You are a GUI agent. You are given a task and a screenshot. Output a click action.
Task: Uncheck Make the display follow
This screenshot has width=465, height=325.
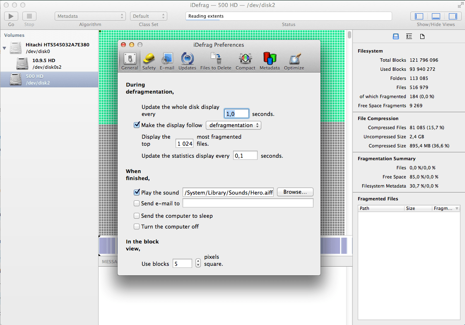tap(137, 125)
